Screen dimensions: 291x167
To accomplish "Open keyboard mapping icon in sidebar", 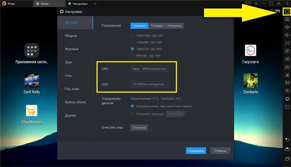I will point(287,19).
